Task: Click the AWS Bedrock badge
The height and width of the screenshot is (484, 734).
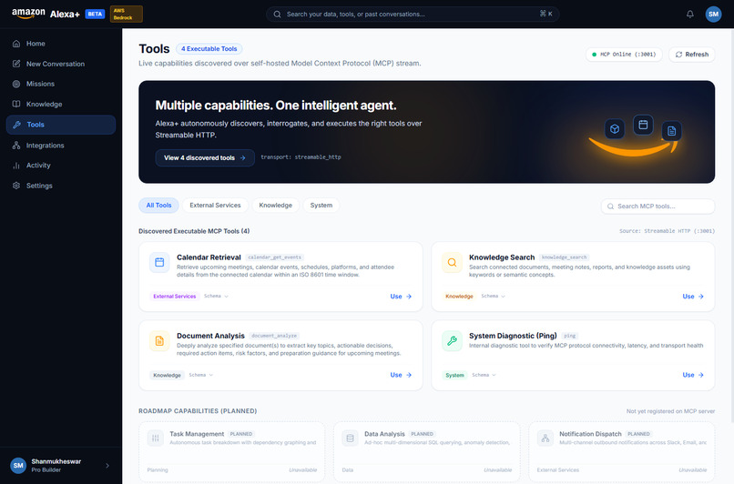Action: pyautogui.click(x=127, y=14)
